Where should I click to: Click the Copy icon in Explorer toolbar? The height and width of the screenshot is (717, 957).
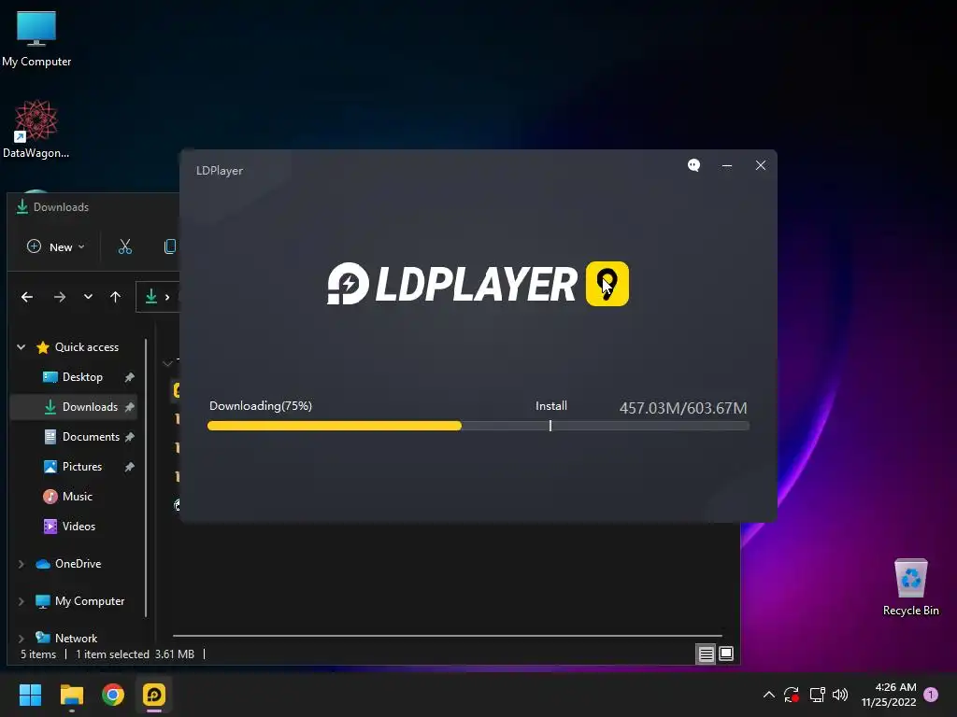[x=170, y=246]
